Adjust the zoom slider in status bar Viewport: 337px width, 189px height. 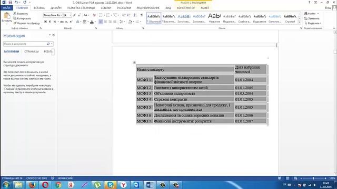[313, 178]
